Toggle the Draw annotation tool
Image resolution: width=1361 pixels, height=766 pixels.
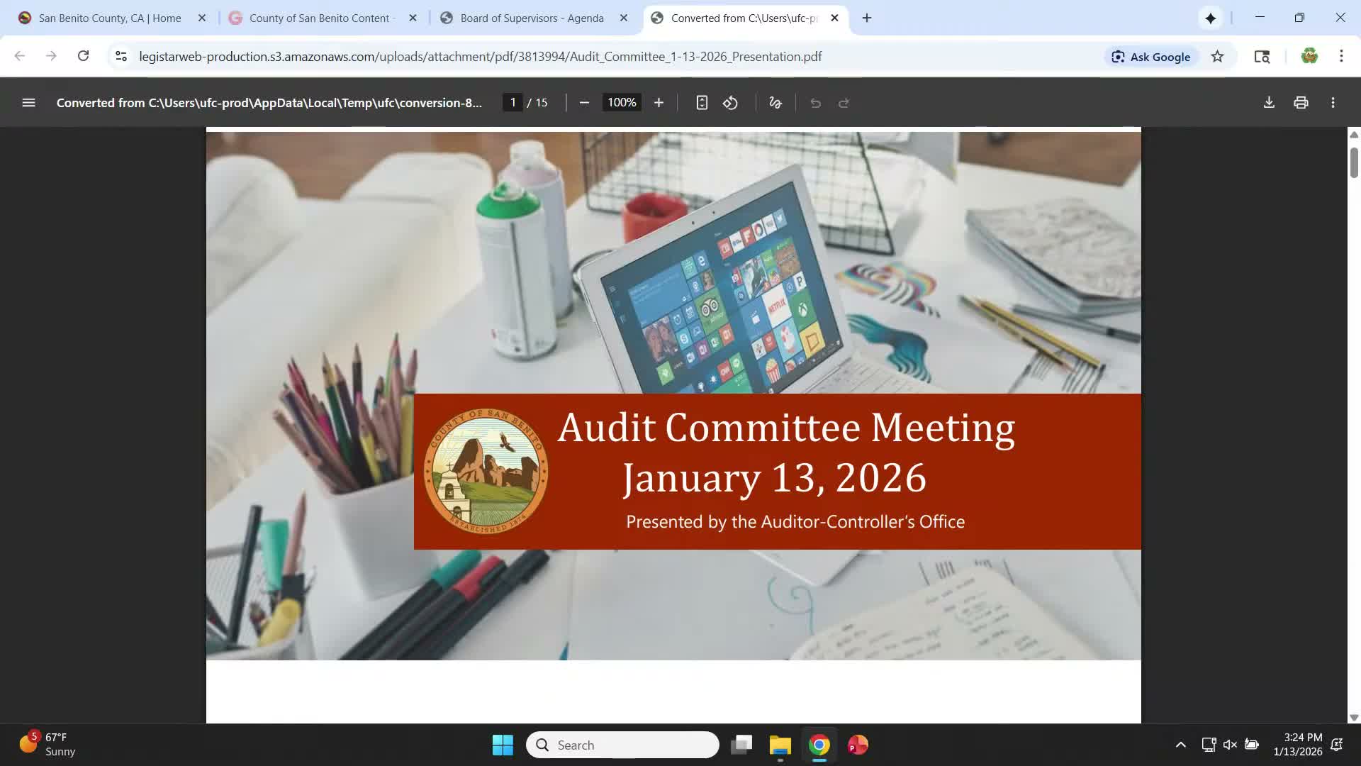775,103
